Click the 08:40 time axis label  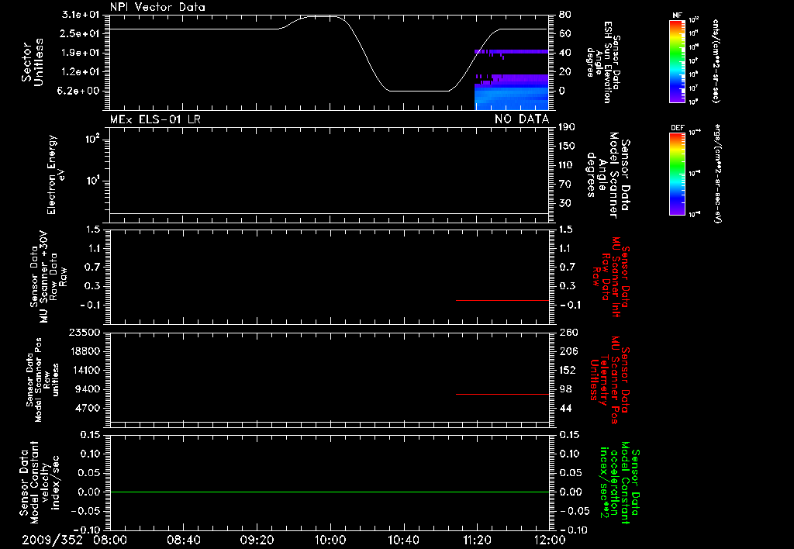183,540
